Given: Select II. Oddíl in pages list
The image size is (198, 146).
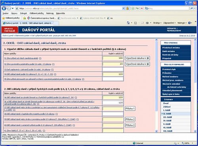Looking at the screenshot, I should tap(167, 114).
